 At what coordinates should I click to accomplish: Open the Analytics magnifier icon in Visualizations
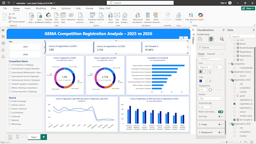[x=222, y=39]
